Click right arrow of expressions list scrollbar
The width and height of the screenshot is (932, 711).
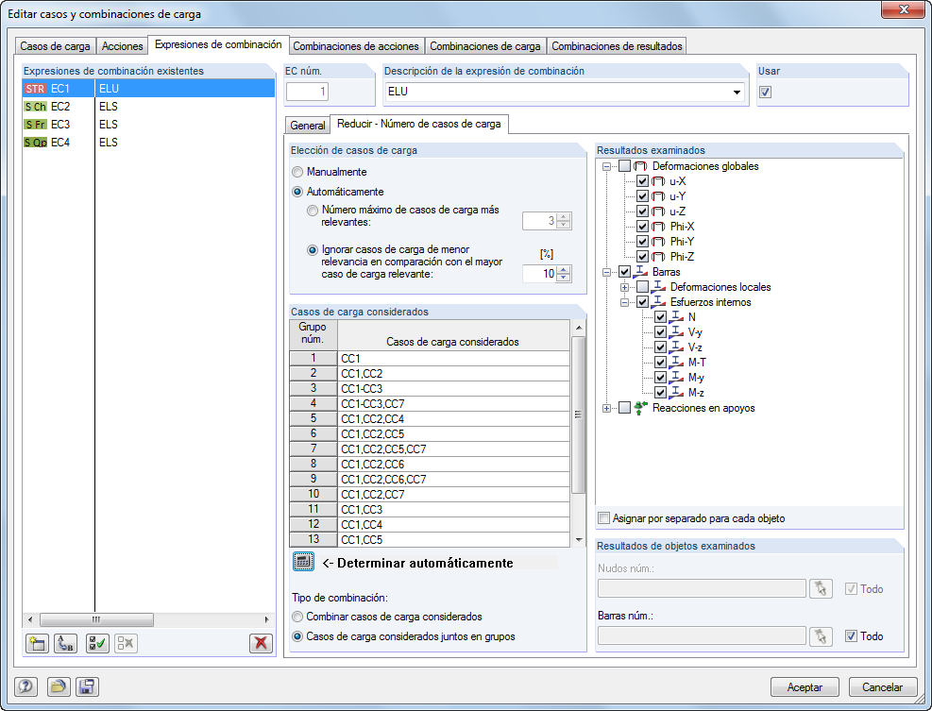pos(267,619)
